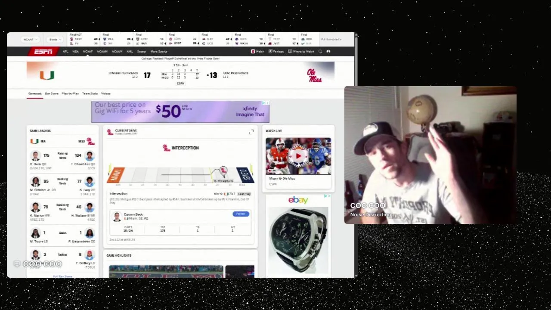Open the ARMY vs NAVY score in scoreboard
The height and width of the screenshot is (310, 551).
(151, 40)
